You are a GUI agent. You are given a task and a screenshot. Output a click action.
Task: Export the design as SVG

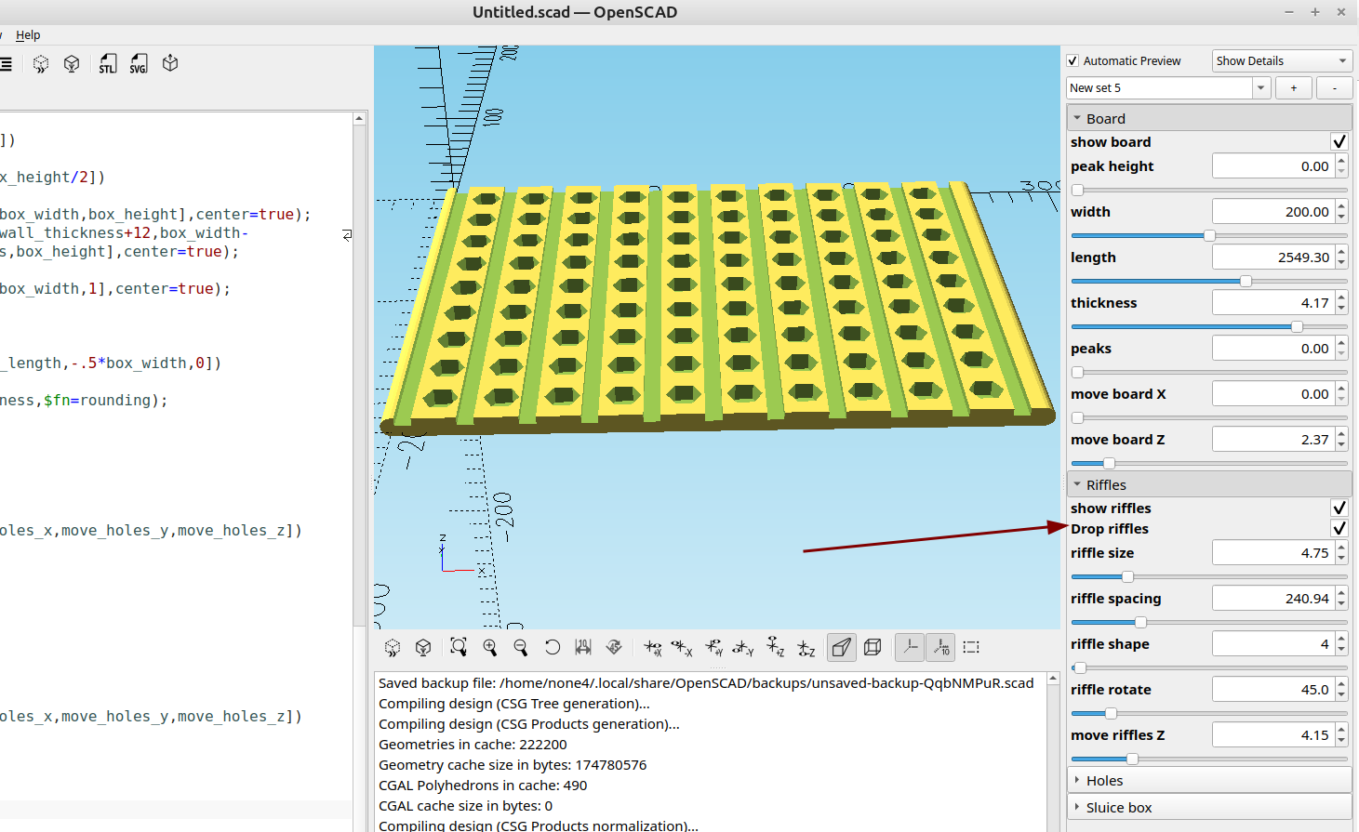coord(139,64)
